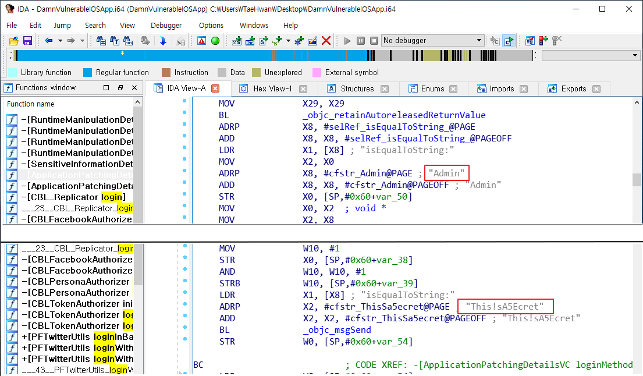The image size is (643, 376).
Task: Toggle the highlighted C run-to-source icon
Action: (x=509, y=41)
